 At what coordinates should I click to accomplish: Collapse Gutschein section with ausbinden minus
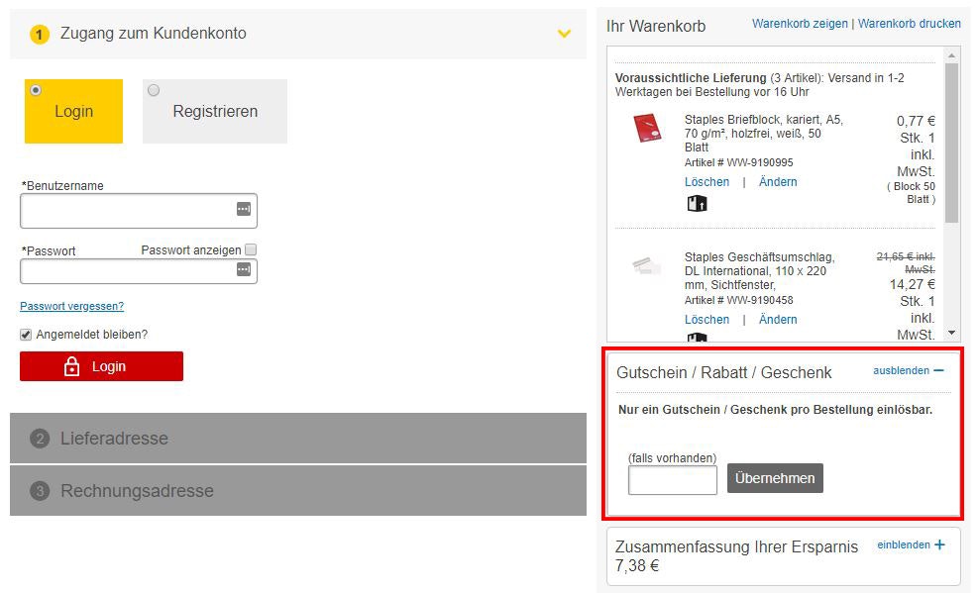[x=908, y=370]
